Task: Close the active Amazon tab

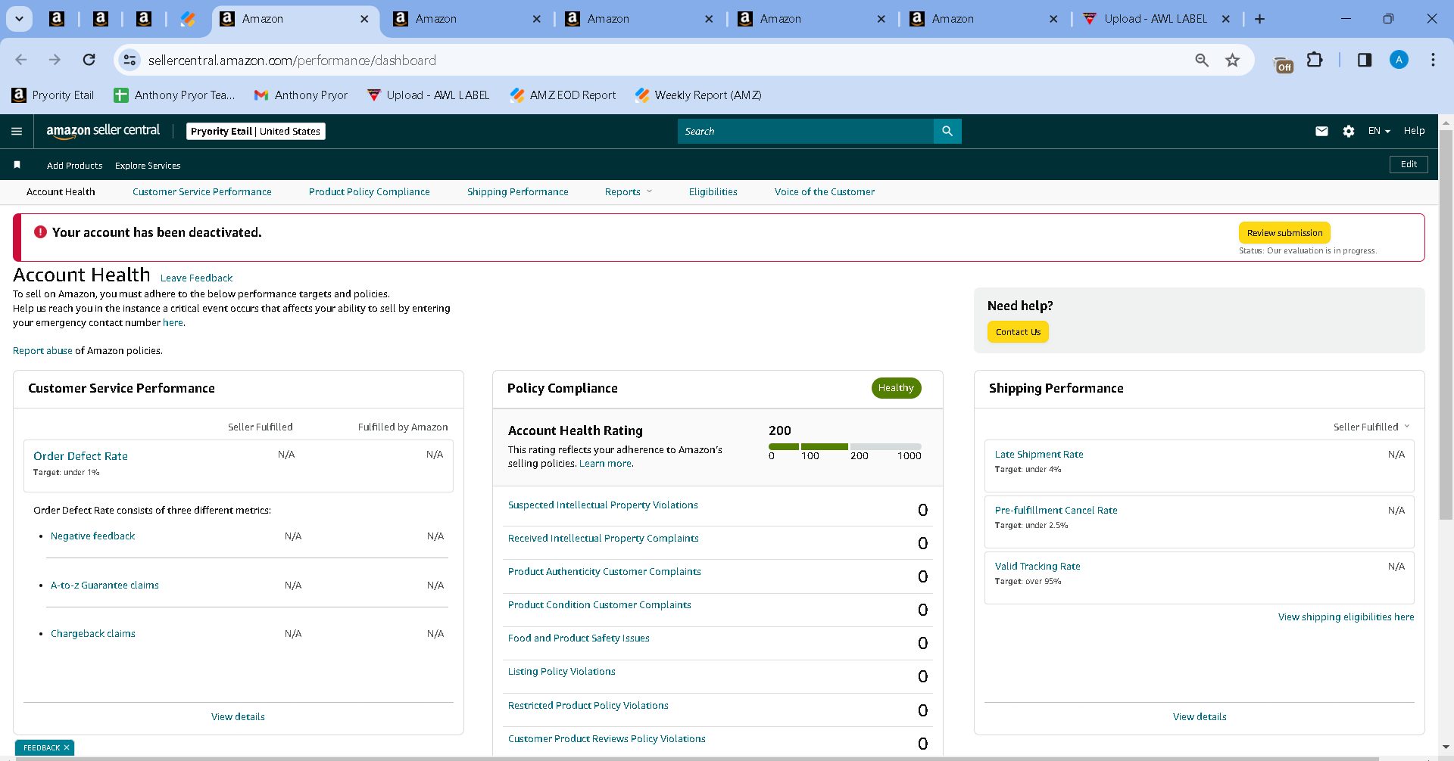Action: (x=364, y=19)
